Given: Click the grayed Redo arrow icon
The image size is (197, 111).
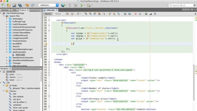Looking at the screenshot, I should [33, 5].
